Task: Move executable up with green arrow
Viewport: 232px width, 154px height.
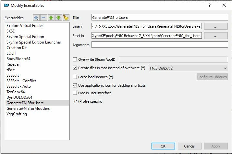Action: click(x=51, y=18)
